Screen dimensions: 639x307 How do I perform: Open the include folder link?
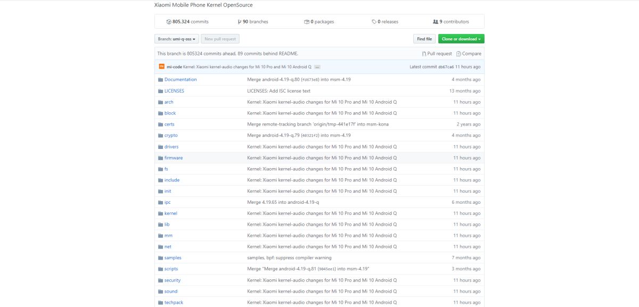tap(172, 180)
